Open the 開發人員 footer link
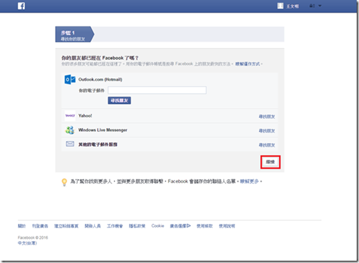The image size is (359, 263). coord(92,226)
